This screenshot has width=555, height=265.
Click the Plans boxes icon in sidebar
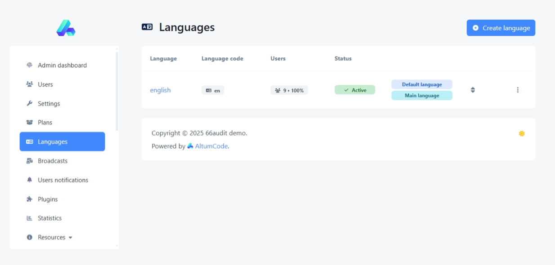point(30,122)
